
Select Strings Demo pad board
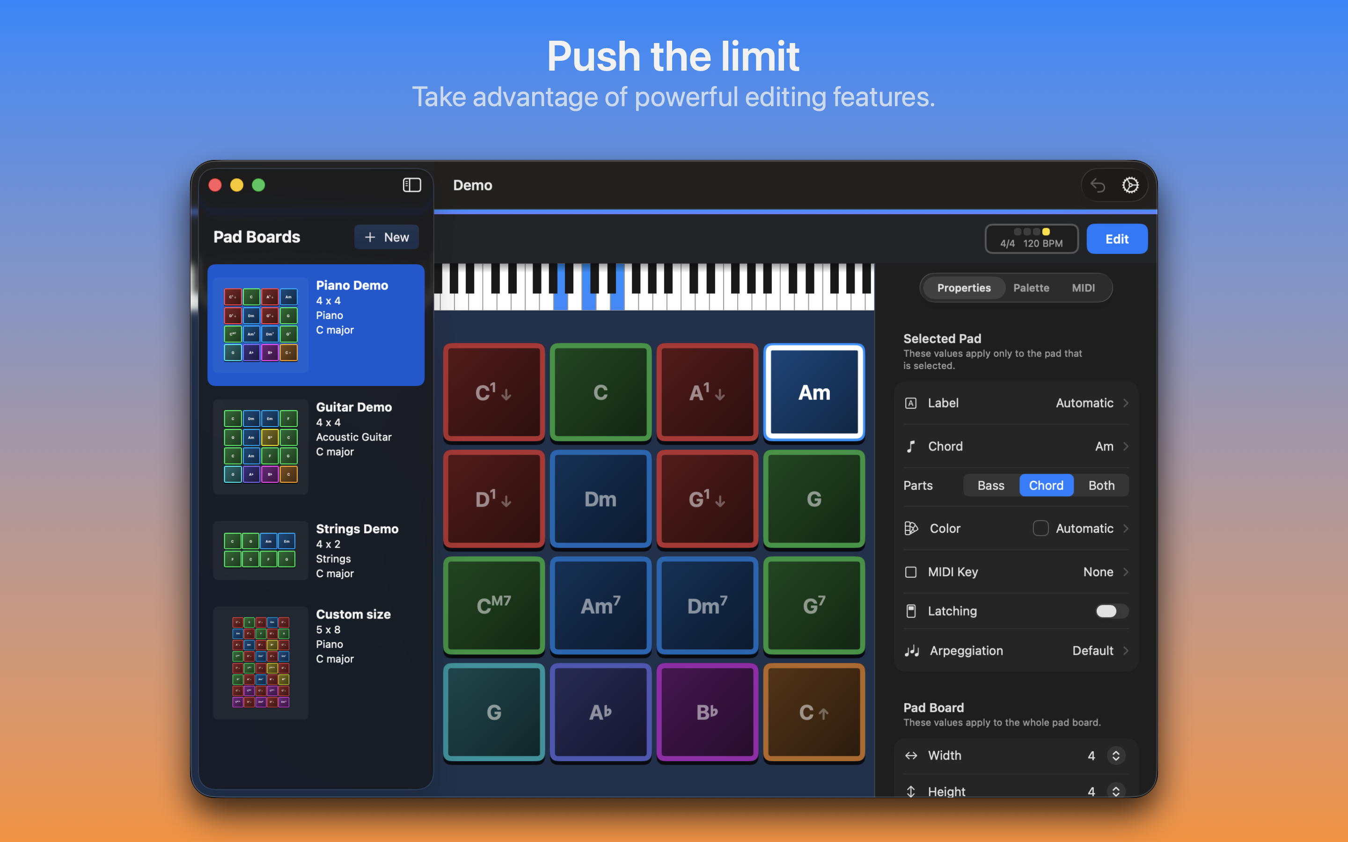pos(316,550)
